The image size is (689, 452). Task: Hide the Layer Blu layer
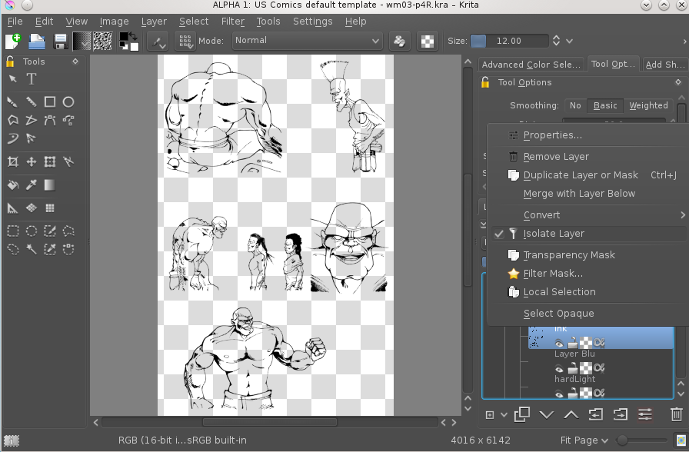coord(559,368)
